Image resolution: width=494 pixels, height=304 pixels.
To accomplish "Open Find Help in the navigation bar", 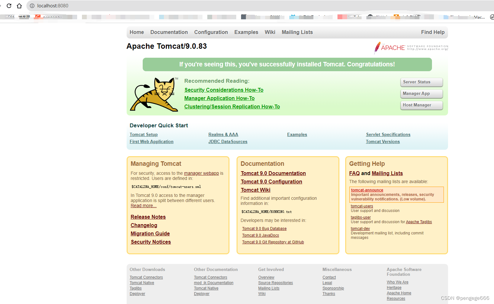I will tap(433, 32).
